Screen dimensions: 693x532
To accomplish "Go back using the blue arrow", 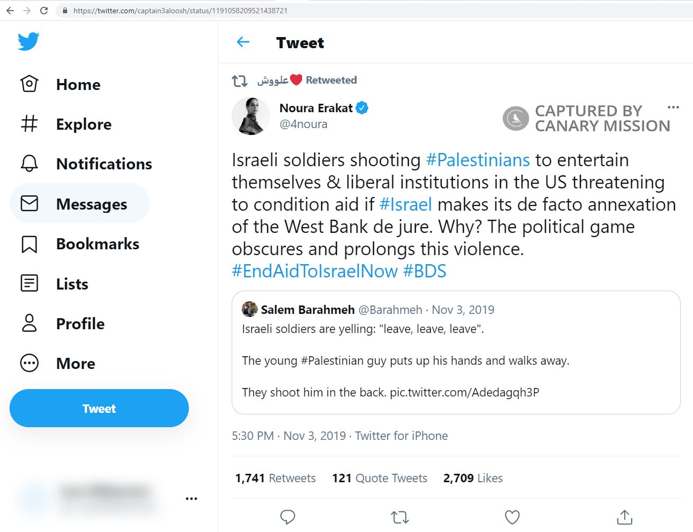I will pyautogui.click(x=242, y=42).
